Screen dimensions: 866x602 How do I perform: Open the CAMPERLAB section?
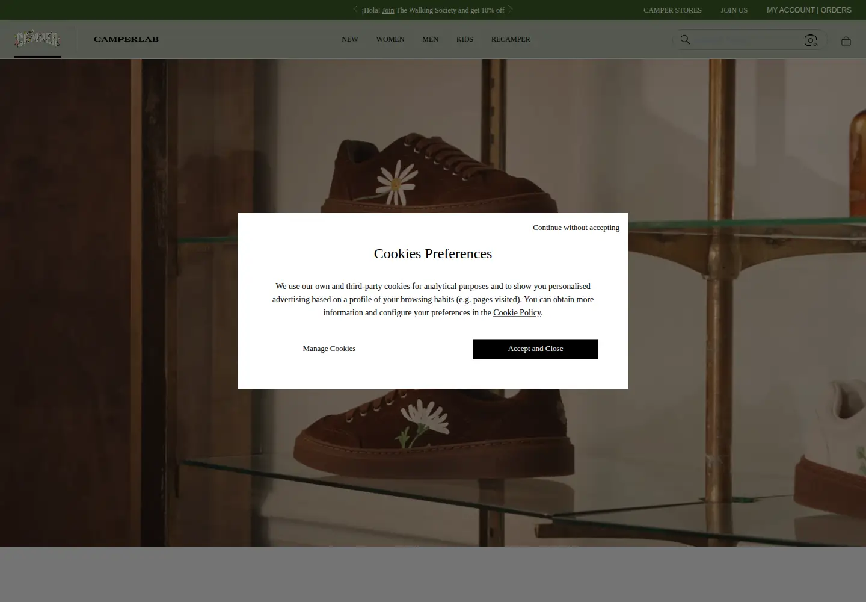[126, 39]
